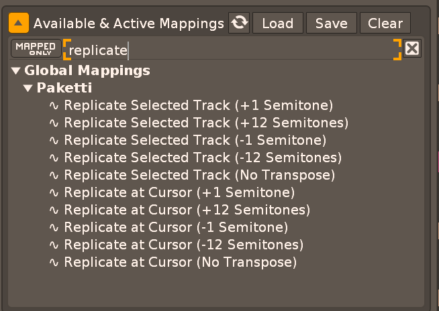Select Replicate Selected Track (-1 Semitone)
This screenshot has height=311, width=439.
click(195, 140)
